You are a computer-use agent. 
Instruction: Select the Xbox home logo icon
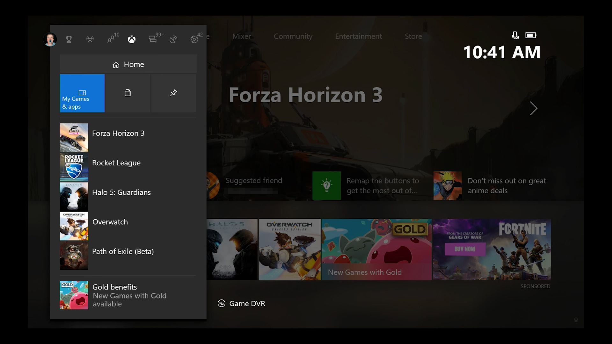pos(132,39)
